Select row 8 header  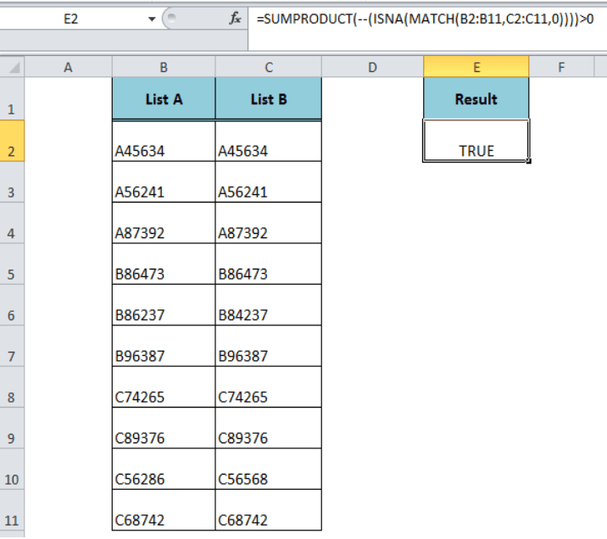[x=12, y=387]
